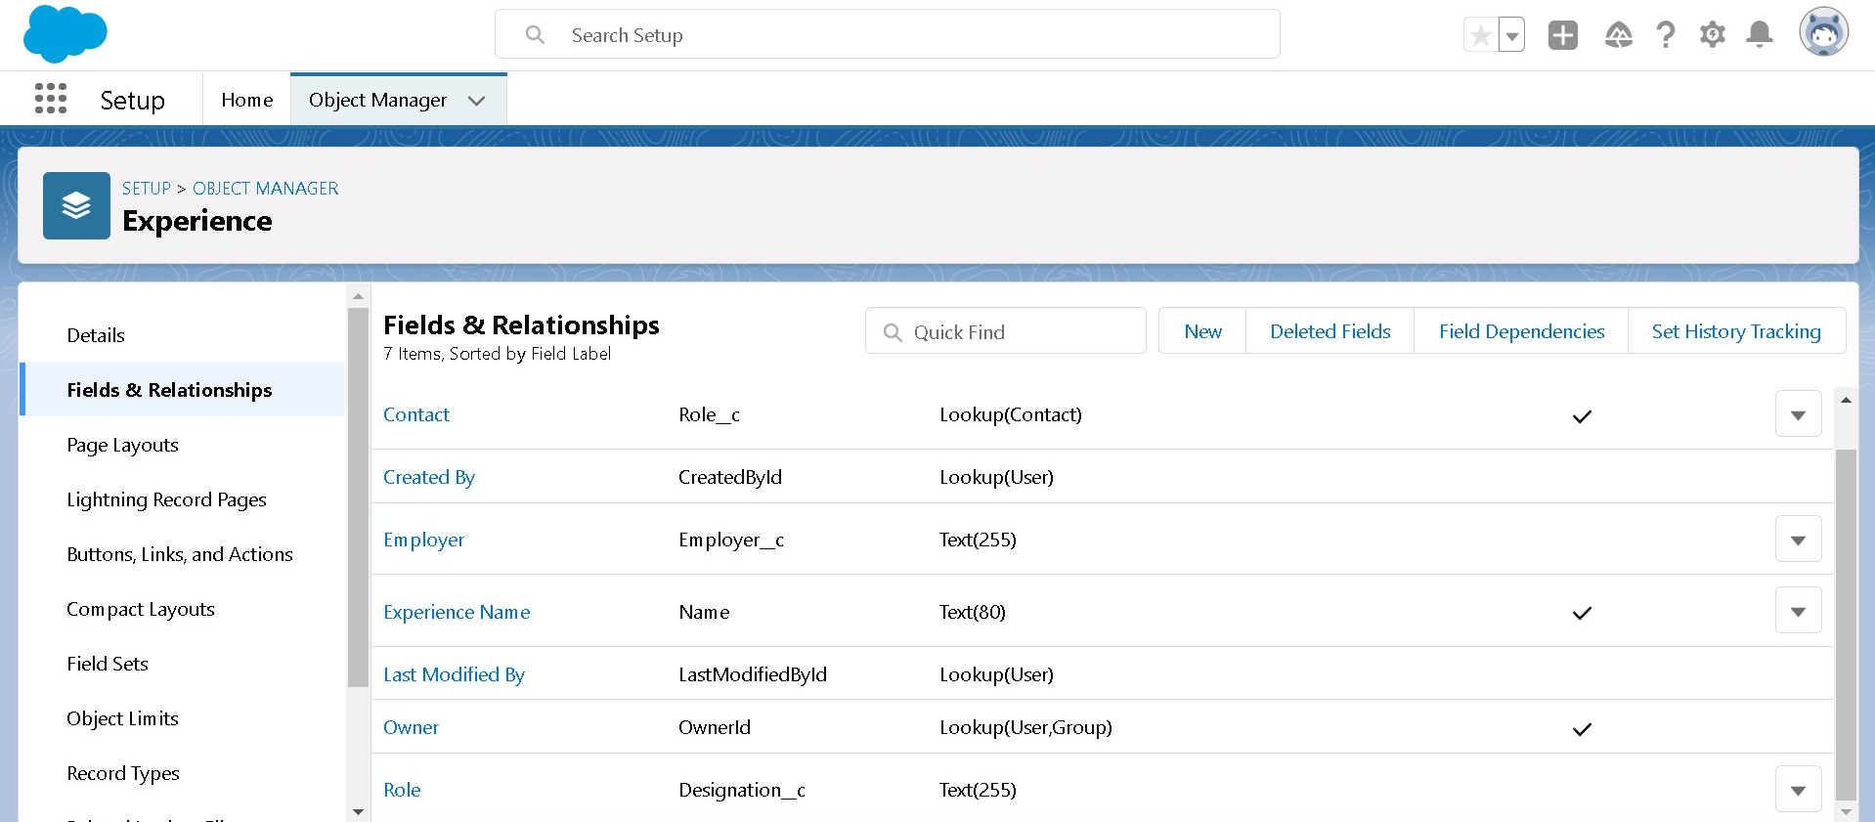Click the Lookup(User,Group) data type cell

pos(1025,727)
